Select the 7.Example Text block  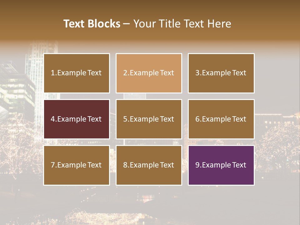point(77,165)
